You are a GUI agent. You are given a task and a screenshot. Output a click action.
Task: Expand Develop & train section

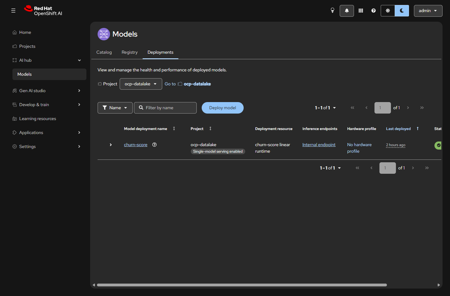coord(49,105)
